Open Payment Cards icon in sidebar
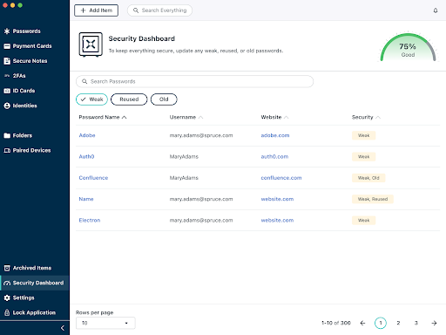Image resolution: width=446 pixels, height=335 pixels. click(7, 46)
